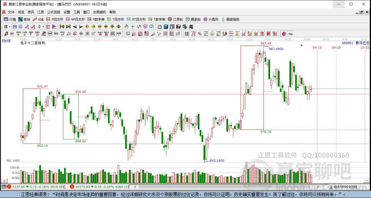This screenshot has height=198, width=371.
Task: Open the 9T四方形 tool
Action: pos(136,20)
